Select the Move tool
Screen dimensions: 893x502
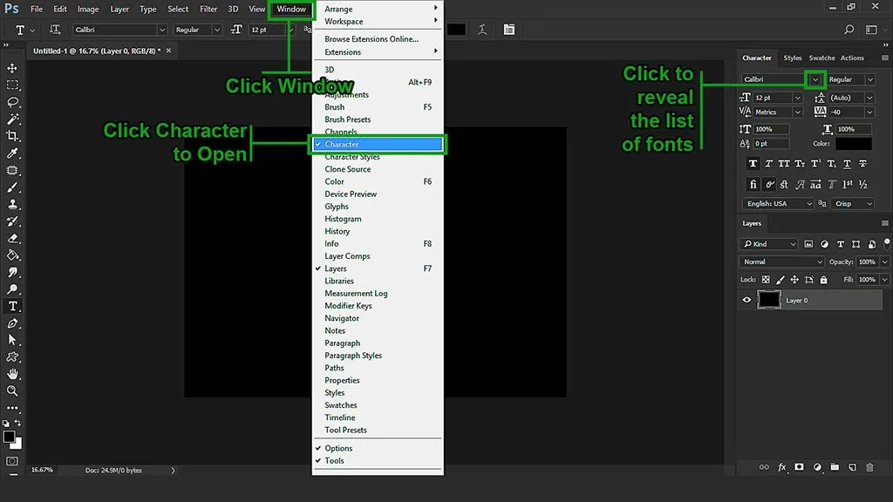12,68
